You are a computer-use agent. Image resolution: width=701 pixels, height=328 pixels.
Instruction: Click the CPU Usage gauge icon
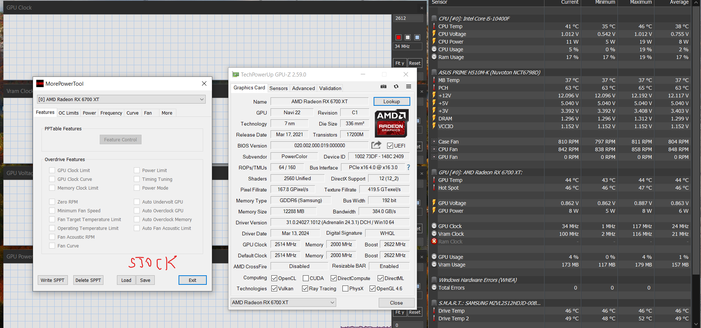434,49
